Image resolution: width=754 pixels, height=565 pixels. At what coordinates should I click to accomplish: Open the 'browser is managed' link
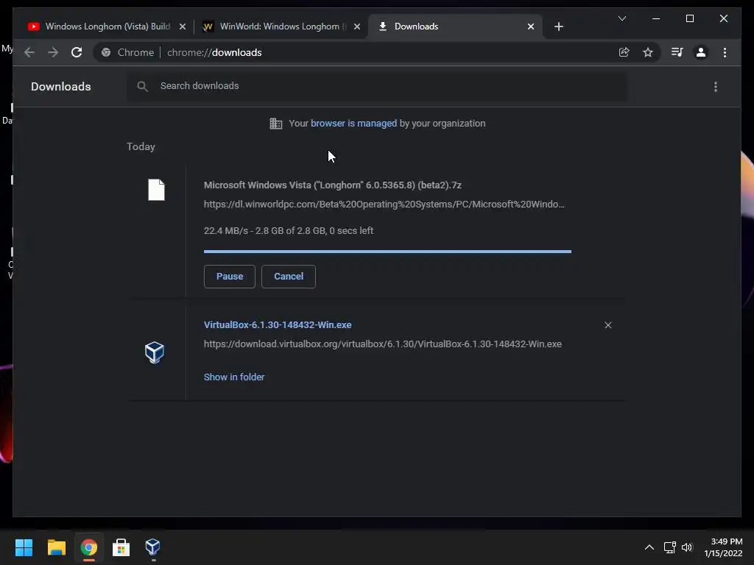(x=354, y=124)
